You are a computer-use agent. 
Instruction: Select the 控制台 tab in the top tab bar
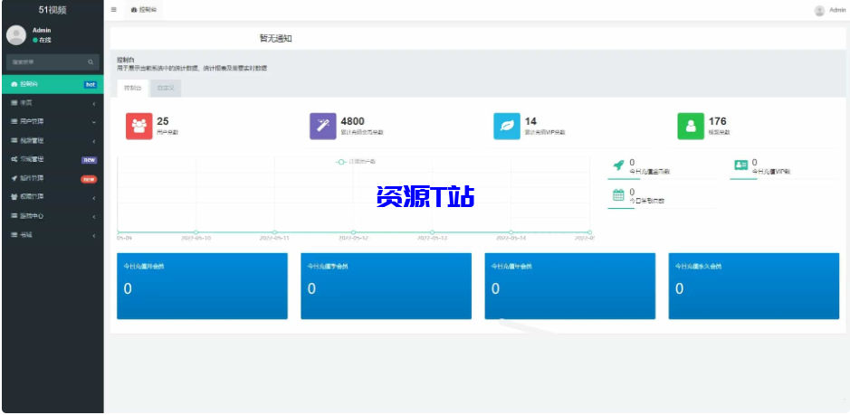[x=144, y=10]
